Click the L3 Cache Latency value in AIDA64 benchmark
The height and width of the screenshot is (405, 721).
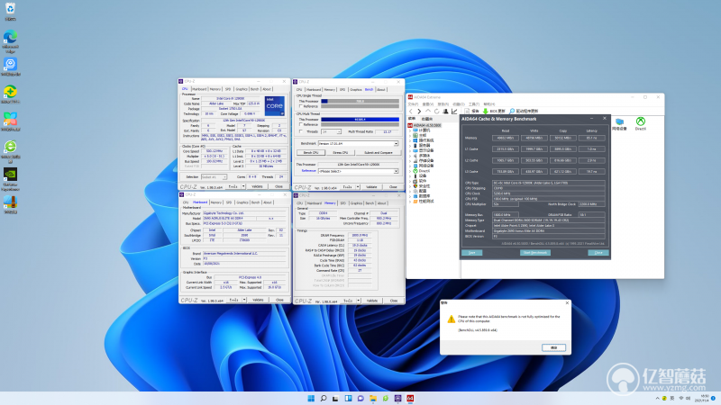pos(591,171)
